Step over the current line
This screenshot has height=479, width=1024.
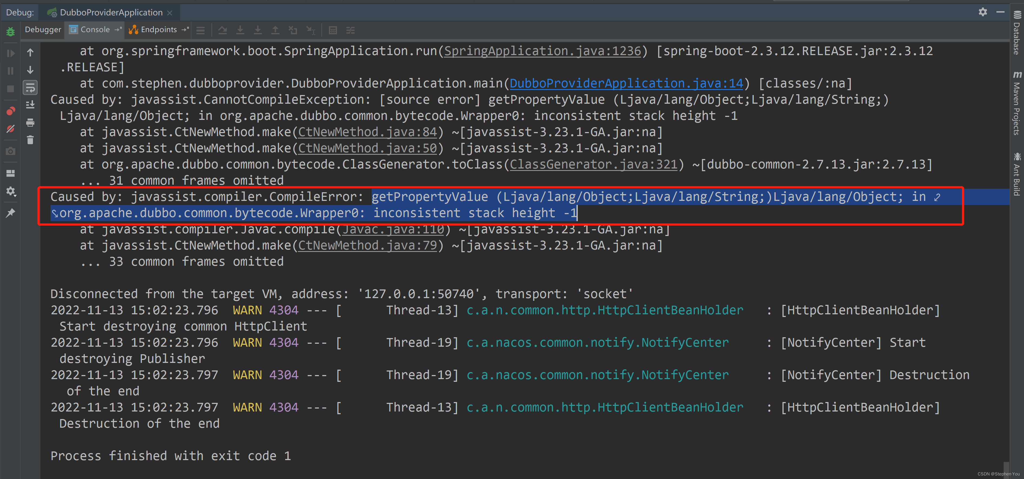pyautogui.click(x=223, y=30)
